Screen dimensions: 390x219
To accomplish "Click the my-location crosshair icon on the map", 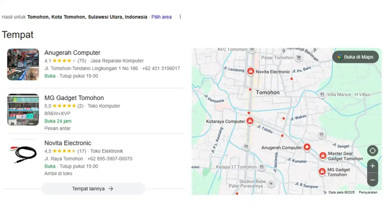I will (x=373, y=151).
